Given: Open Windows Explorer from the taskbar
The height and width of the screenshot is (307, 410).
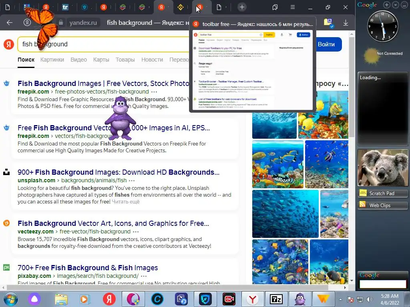Looking at the screenshot, I should (x=61, y=299).
